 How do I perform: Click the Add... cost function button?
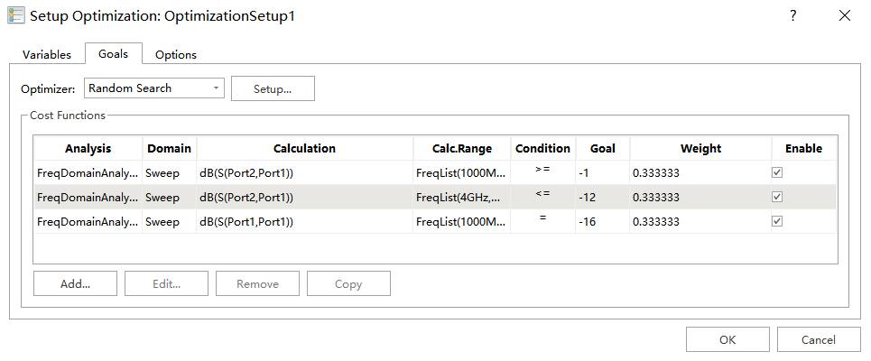pyautogui.click(x=75, y=283)
